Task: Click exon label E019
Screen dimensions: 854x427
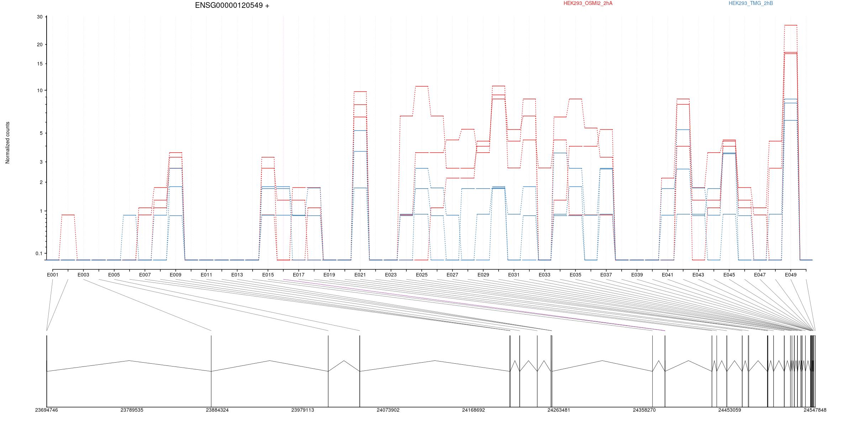Action: tap(329, 275)
